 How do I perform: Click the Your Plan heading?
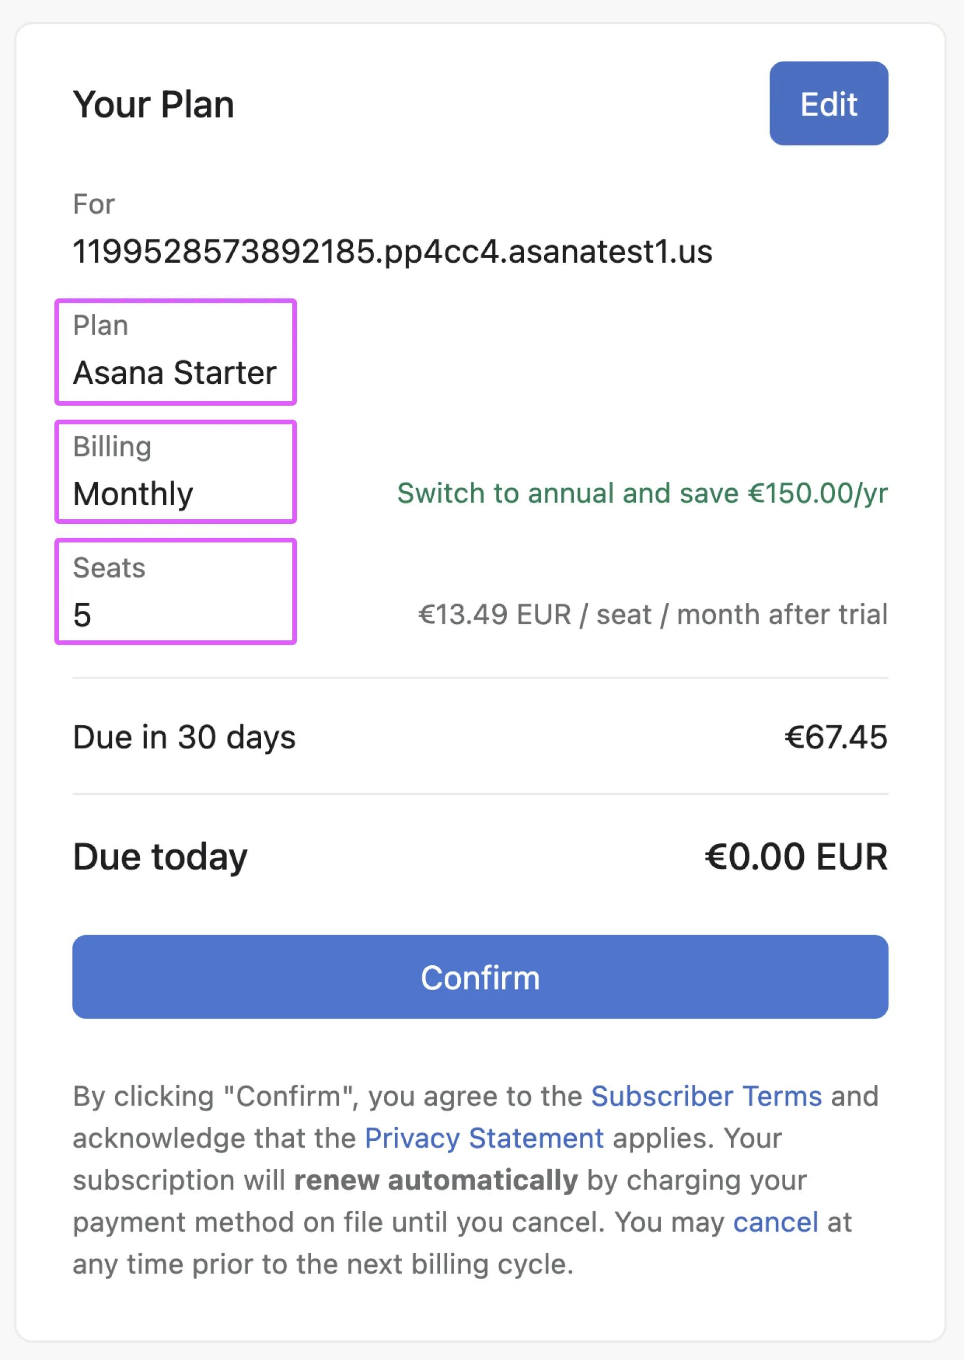pyautogui.click(x=153, y=105)
